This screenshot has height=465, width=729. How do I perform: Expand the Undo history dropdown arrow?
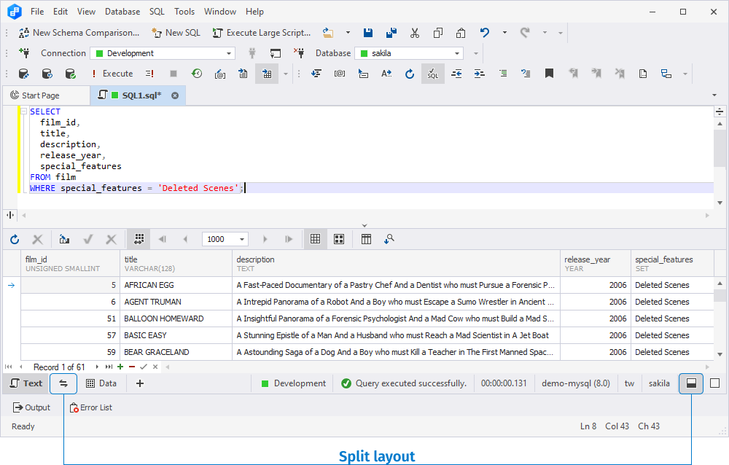504,33
